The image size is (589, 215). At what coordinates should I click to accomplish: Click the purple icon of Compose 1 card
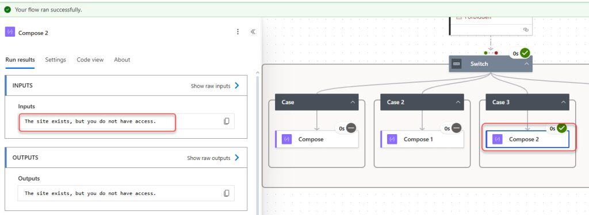pyautogui.click(x=392, y=139)
